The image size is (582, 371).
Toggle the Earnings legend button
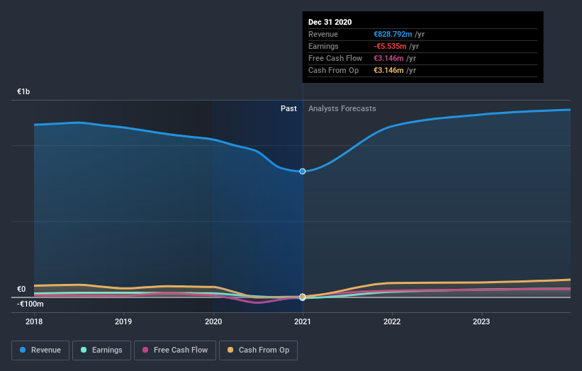(x=101, y=350)
